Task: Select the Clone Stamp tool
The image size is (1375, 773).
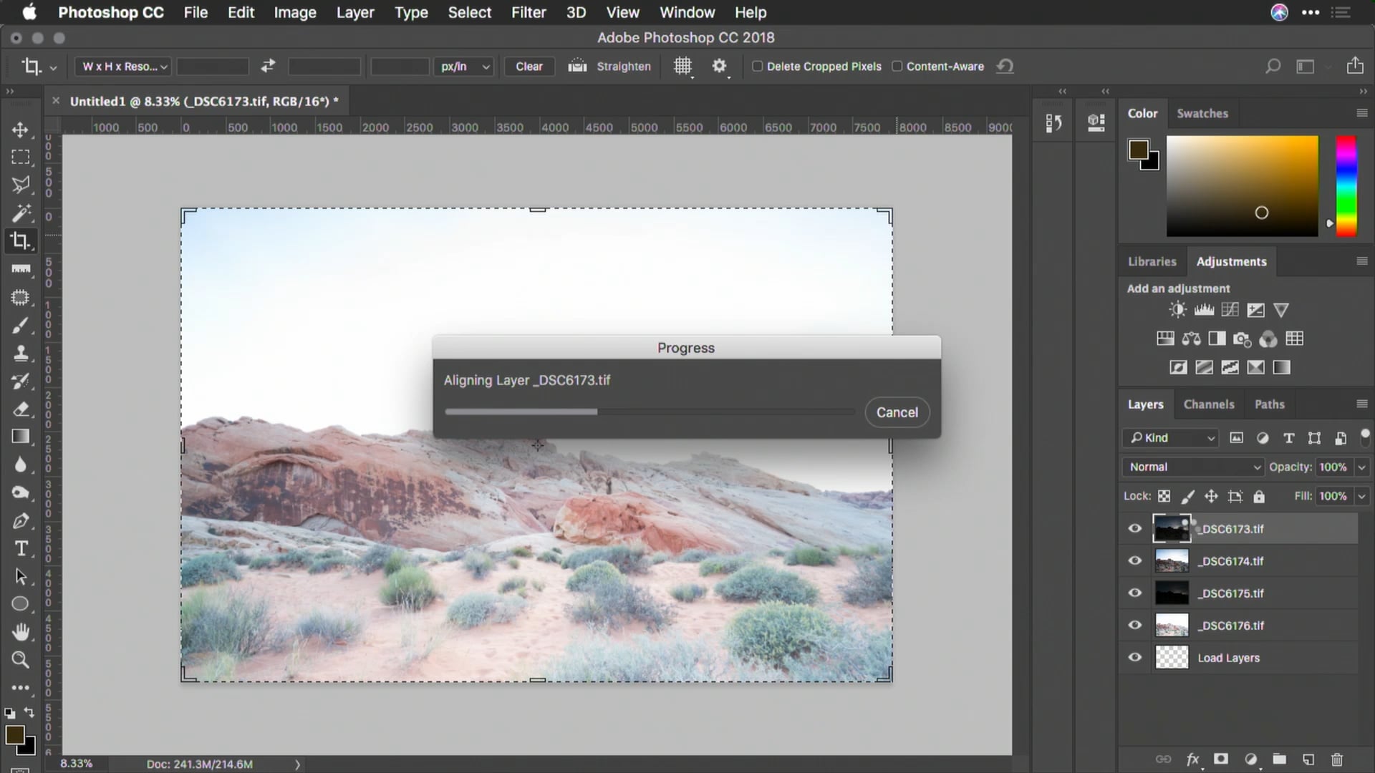Action: point(21,353)
